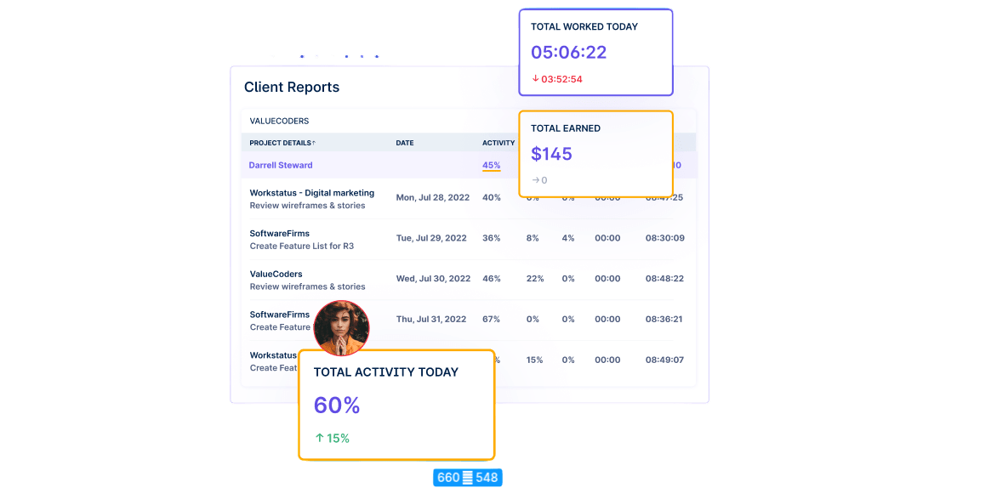Sort by the Activity column header

pyautogui.click(x=498, y=143)
